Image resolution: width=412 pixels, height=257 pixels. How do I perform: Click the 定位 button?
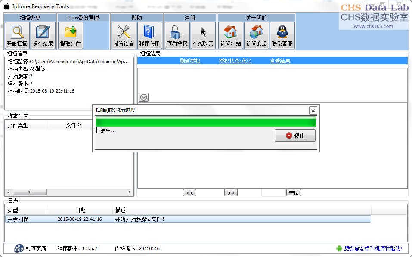click(294, 193)
